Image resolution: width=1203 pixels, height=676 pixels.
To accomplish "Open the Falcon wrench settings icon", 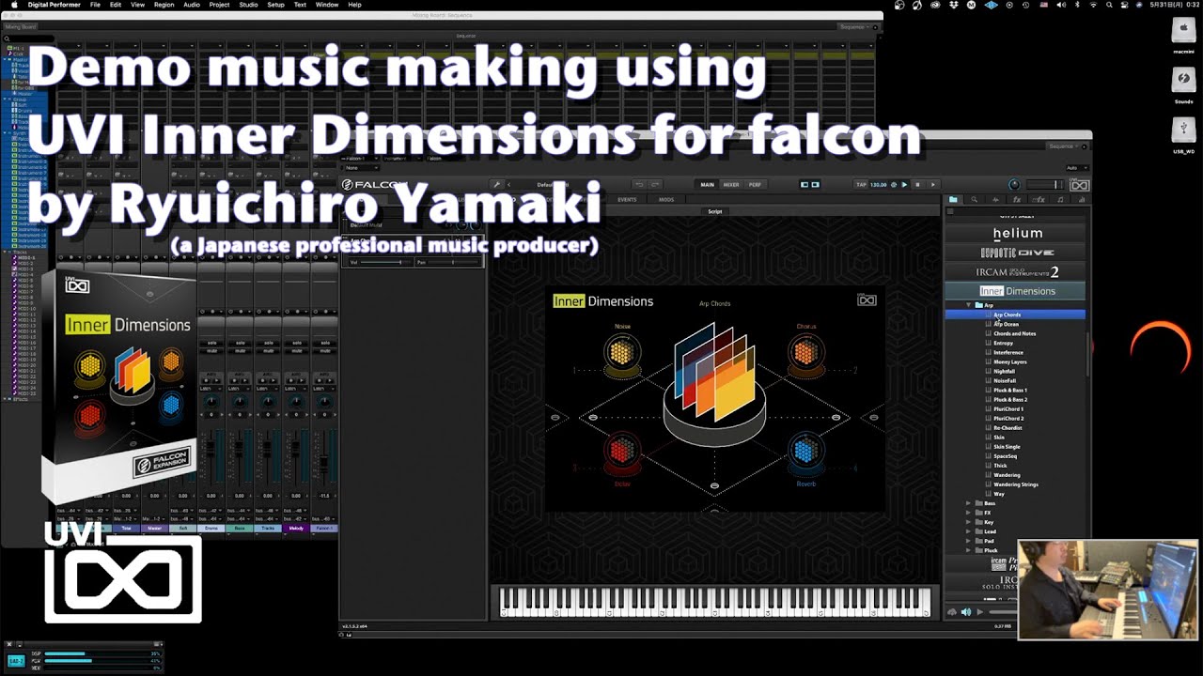I will pos(496,185).
